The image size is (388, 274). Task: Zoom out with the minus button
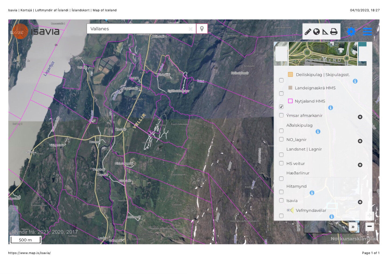[369, 227]
